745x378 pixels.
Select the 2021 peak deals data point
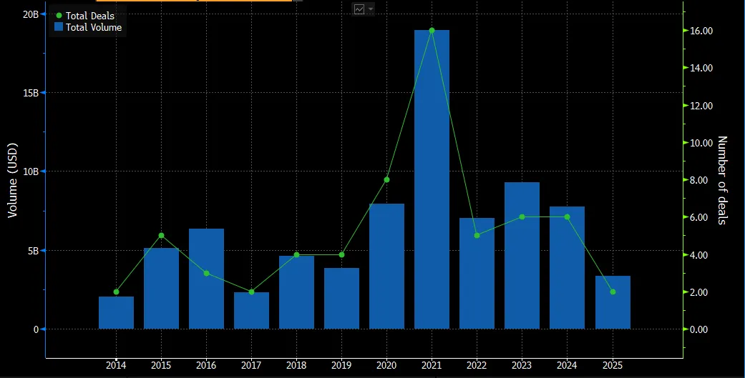432,30
